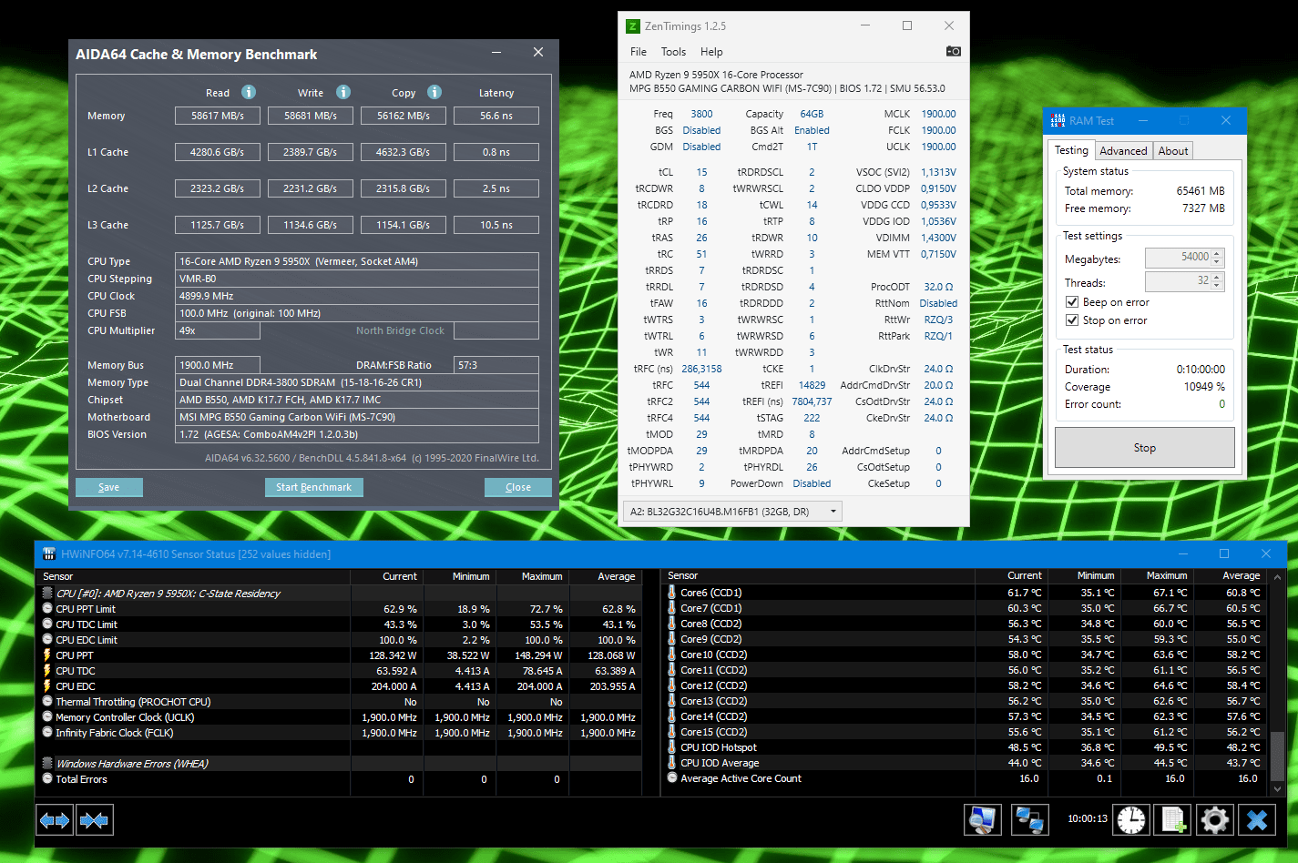The image size is (1298, 863).
Task: Select the Windows Hardware Errors (WHEA) group
Action: click(x=339, y=764)
